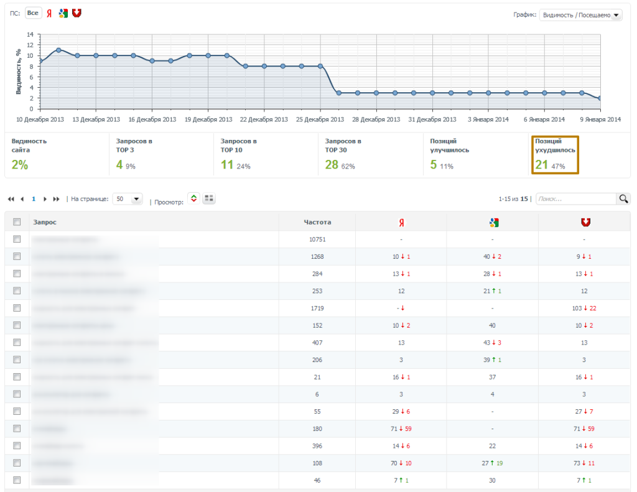Filter by Yandex search engine icon at top
The width and height of the screenshot is (637, 492).
tap(49, 14)
